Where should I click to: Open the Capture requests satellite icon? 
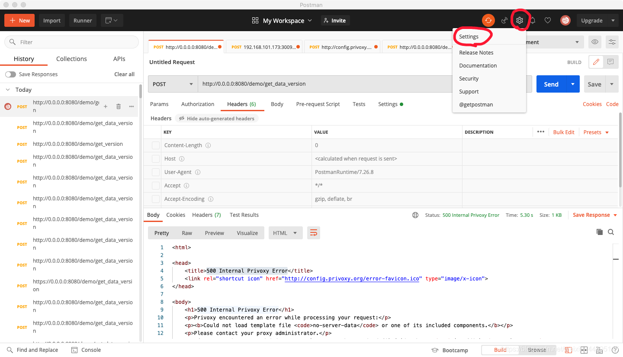click(504, 20)
